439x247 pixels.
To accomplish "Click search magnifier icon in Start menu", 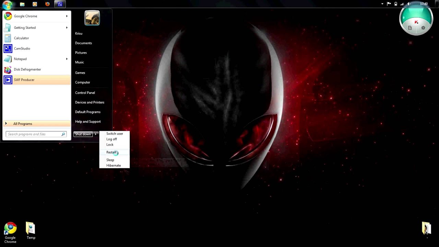I will point(63,134).
